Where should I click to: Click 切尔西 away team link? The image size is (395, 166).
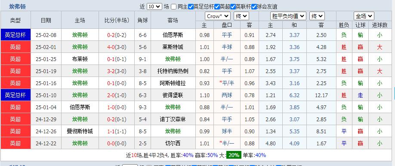(x=173, y=144)
